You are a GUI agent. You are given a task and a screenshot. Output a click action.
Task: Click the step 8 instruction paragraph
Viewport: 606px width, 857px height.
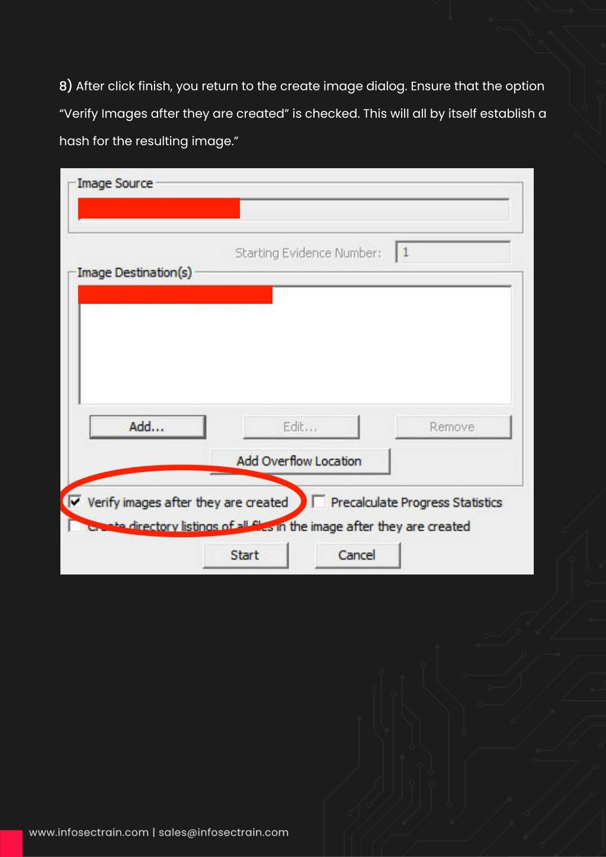tap(303, 113)
